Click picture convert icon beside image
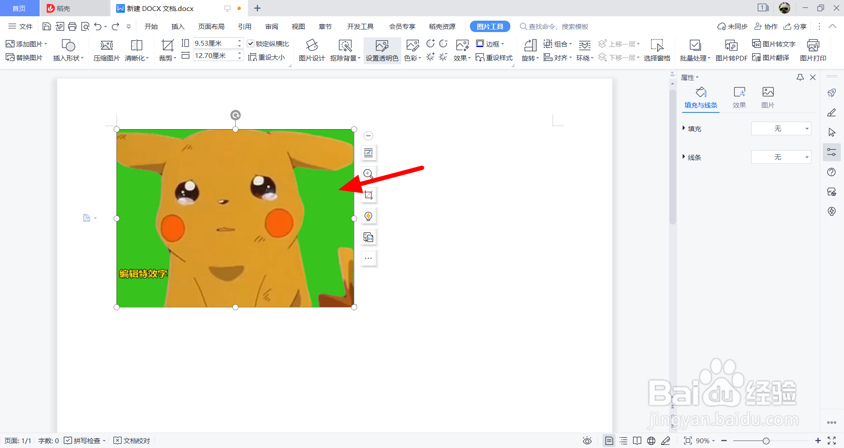 368,237
